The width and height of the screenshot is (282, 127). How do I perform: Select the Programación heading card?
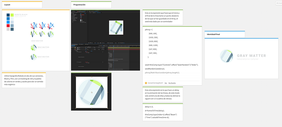coord(91,5)
